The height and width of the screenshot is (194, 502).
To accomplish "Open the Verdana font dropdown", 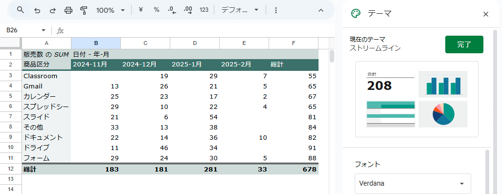I will coord(412,183).
